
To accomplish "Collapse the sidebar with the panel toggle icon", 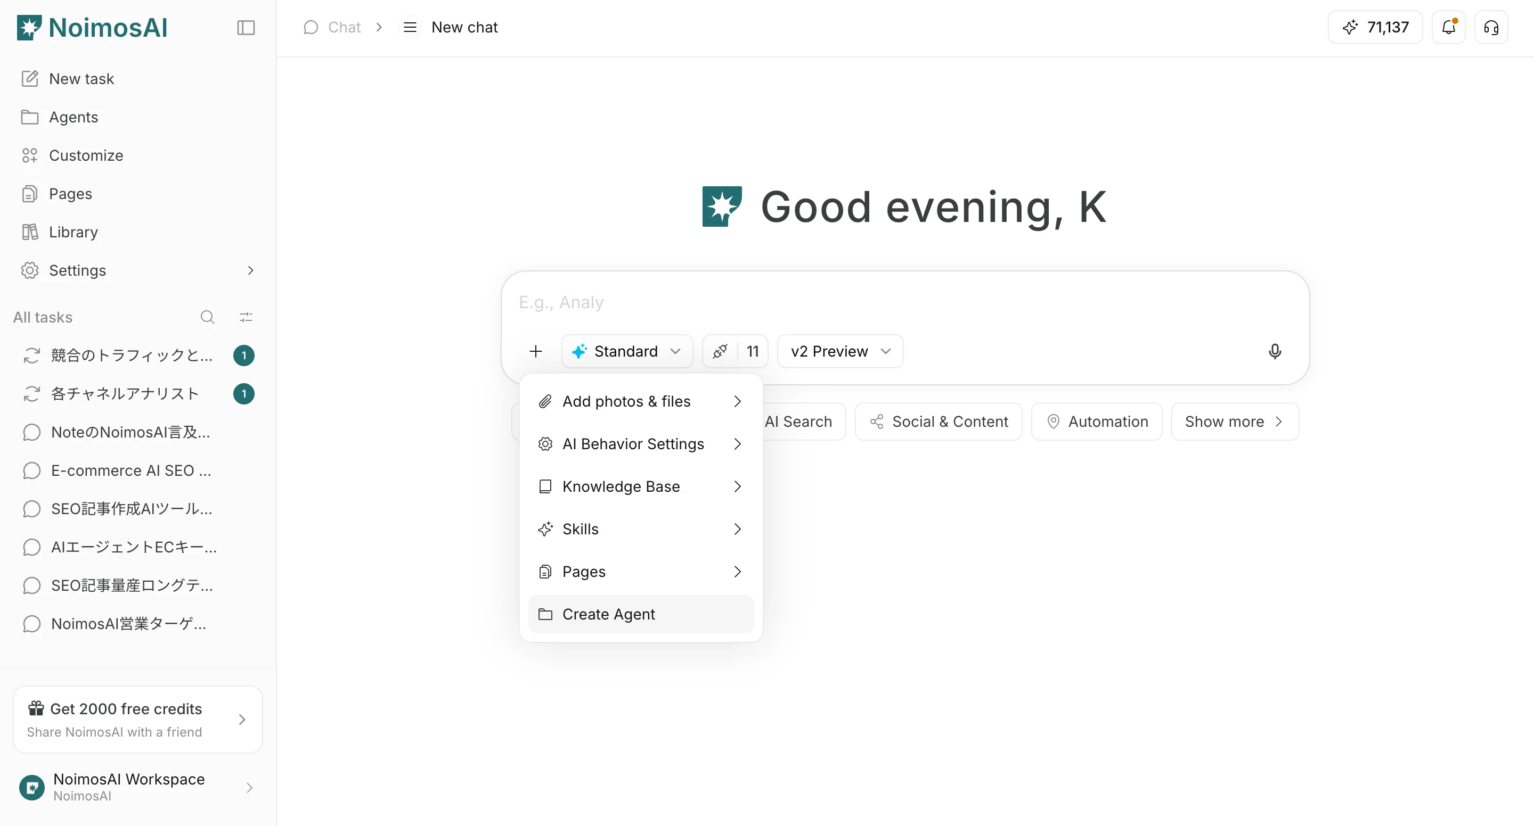I will [x=246, y=27].
